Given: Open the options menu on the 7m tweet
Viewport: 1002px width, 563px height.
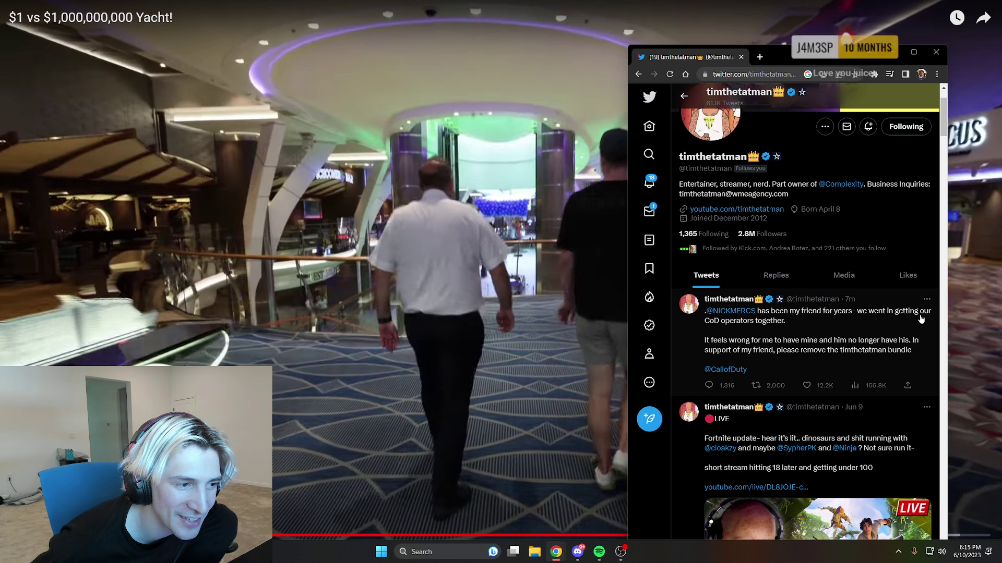Looking at the screenshot, I should point(927,299).
